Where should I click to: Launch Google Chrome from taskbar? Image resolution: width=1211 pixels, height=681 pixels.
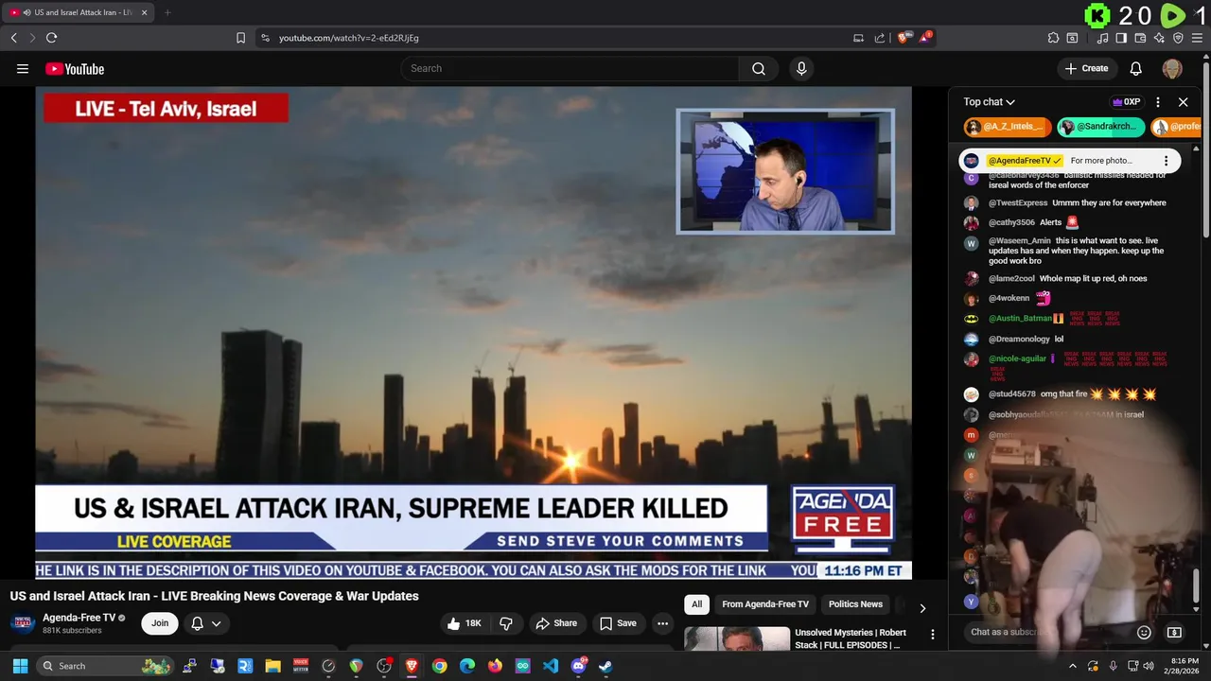click(439, 666)
